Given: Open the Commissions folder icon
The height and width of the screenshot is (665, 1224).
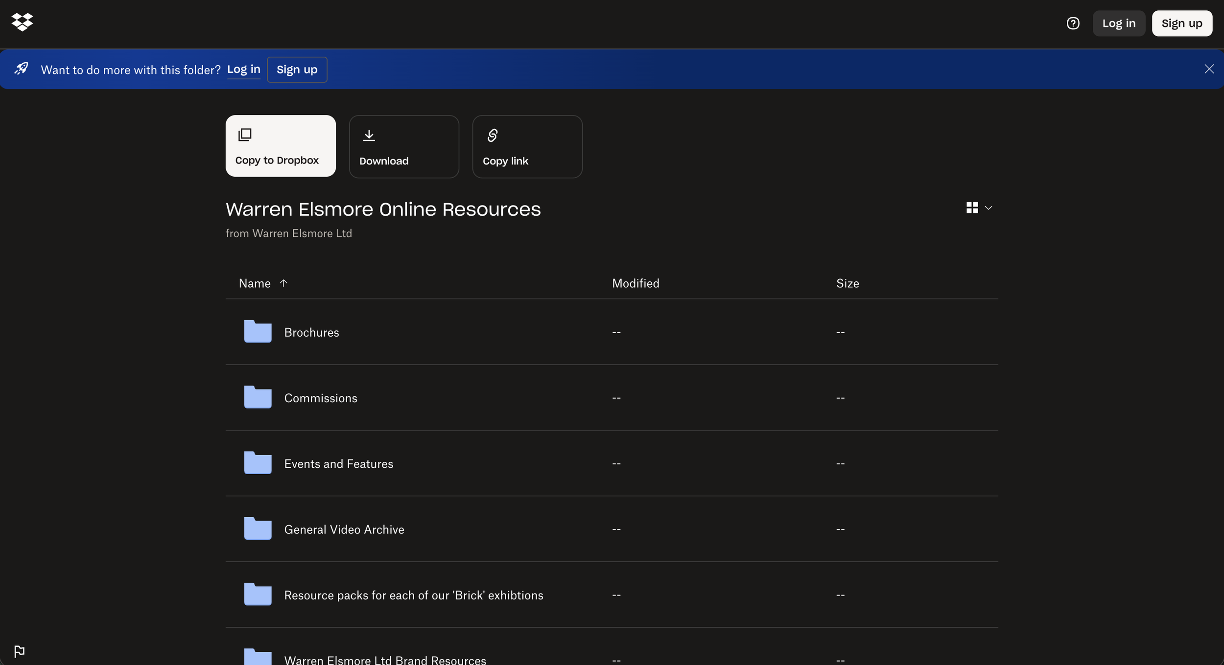Looking at the screenshot, I should click(258, 397).
